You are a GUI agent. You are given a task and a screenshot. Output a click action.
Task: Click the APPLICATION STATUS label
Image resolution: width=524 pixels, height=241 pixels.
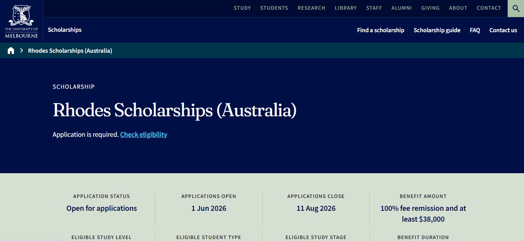(101, 196)
